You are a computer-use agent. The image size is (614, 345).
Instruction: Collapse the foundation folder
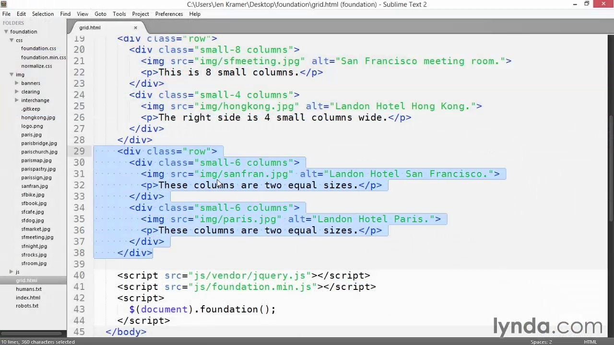(x=6, y=32)
